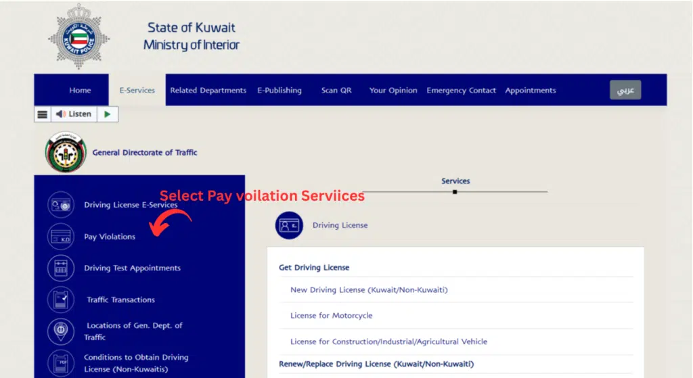Open Driving Test Appointments link
693x378 pixels.
click(x=132, y=268)
